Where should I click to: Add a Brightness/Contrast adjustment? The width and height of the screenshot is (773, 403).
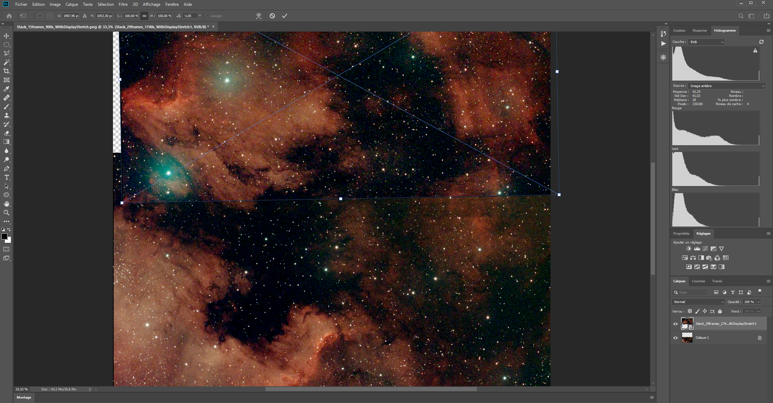[x=689, y=249]
